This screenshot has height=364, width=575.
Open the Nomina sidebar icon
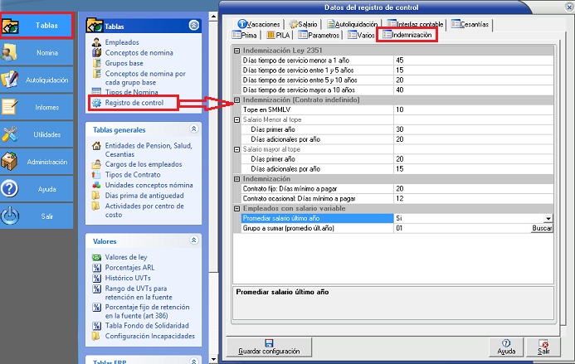pyautogui.click(x=11, y=53)
